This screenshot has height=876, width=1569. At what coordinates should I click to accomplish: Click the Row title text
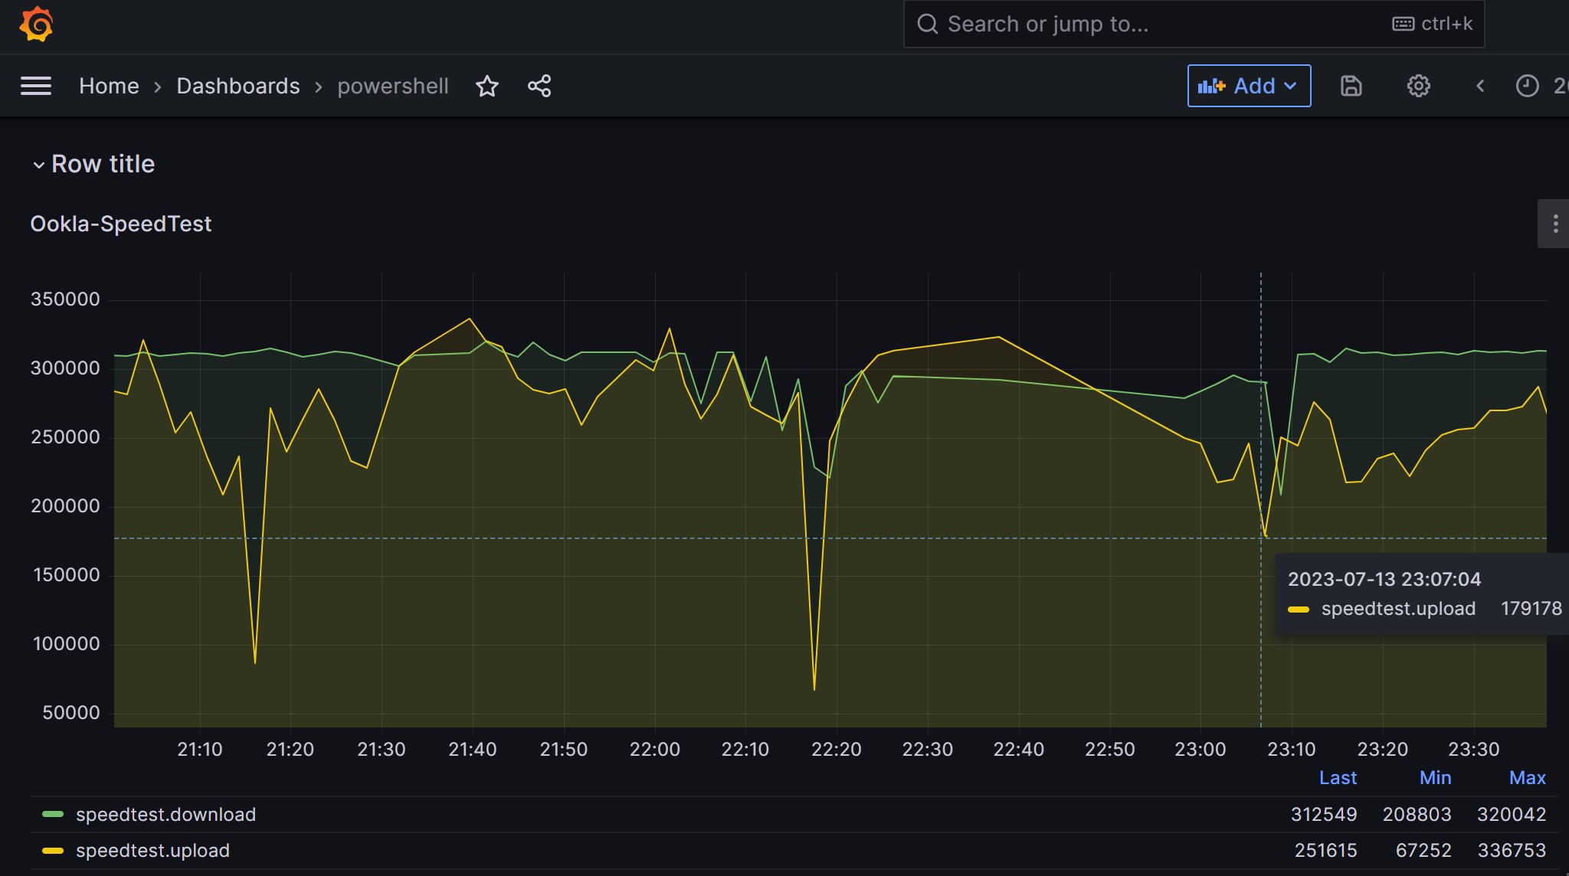[103, 164]
